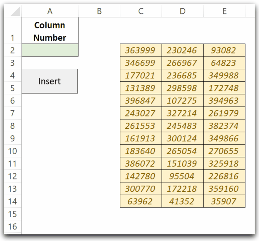Select row 6 header
Screen dimensions: 259x241
[x=13, y=100]
